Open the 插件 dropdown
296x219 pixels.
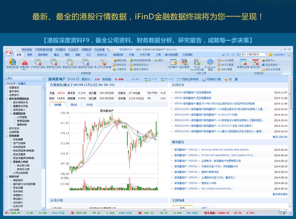[x=160, y=60]
